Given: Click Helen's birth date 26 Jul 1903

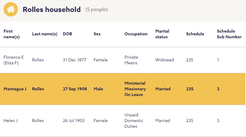Looking at the screenshot, I should point(74,121).
